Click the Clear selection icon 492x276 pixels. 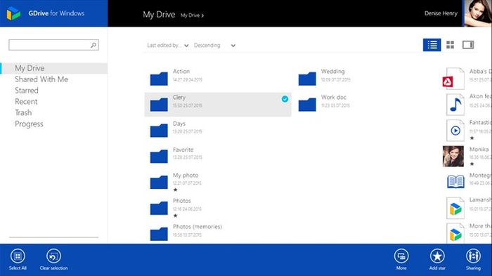coord(53,256)
